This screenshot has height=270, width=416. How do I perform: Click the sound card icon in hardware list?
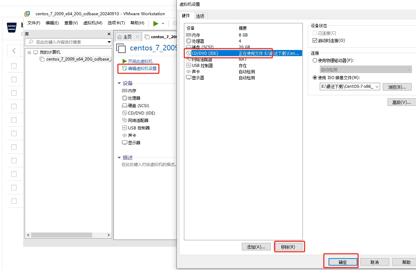tap(189, 72)
